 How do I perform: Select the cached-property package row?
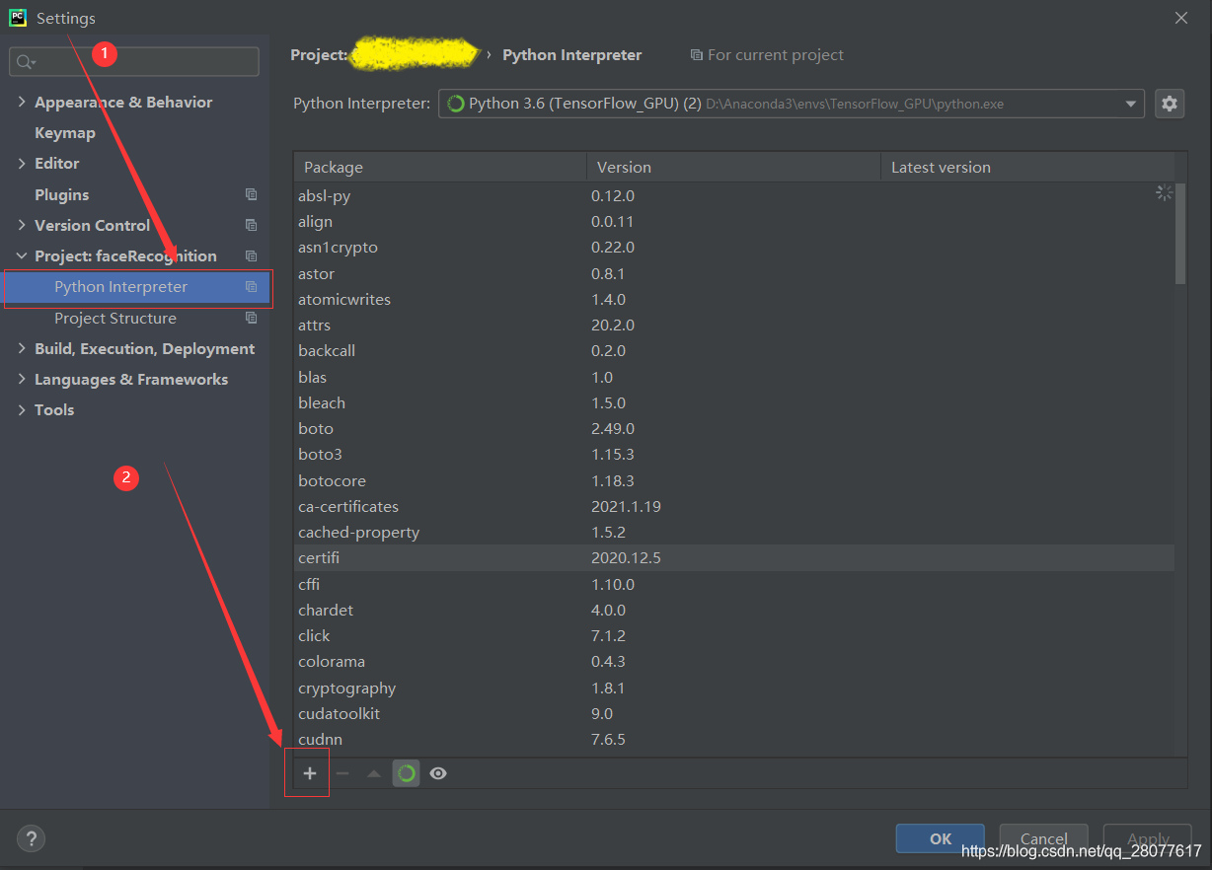[733, 532]
